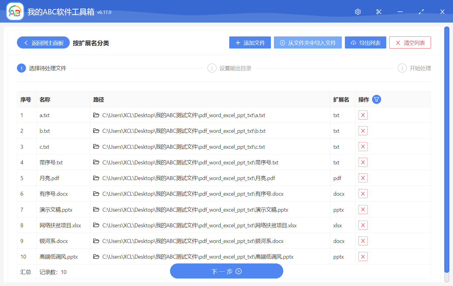Remove 带序号.txt from the list
453x286 pixels.
coord(363,162)
